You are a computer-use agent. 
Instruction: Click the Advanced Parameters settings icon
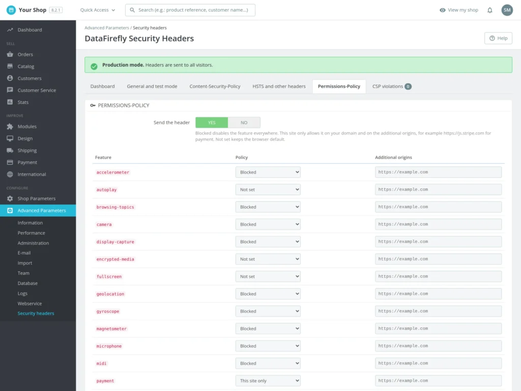10,210
